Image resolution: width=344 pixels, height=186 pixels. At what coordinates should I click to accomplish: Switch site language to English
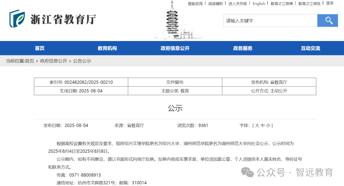[259, 3]
